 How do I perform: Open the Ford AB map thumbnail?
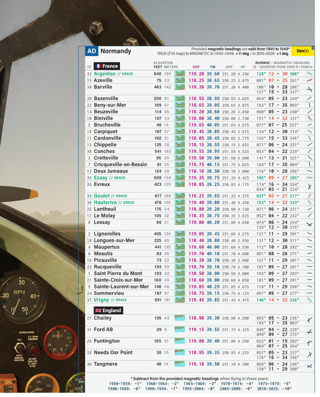[180, 330]
